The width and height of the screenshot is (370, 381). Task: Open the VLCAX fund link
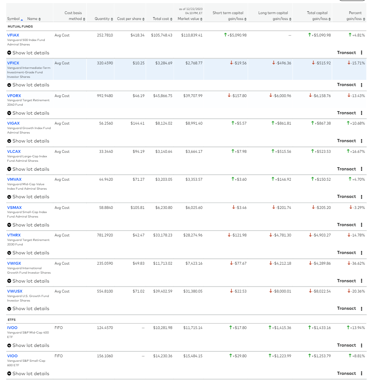14,152
